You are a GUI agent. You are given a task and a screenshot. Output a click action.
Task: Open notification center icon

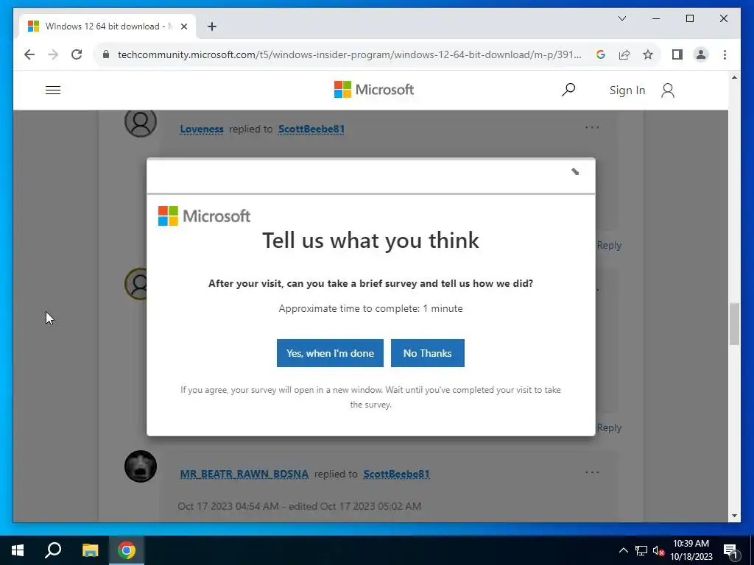point(730,551)
